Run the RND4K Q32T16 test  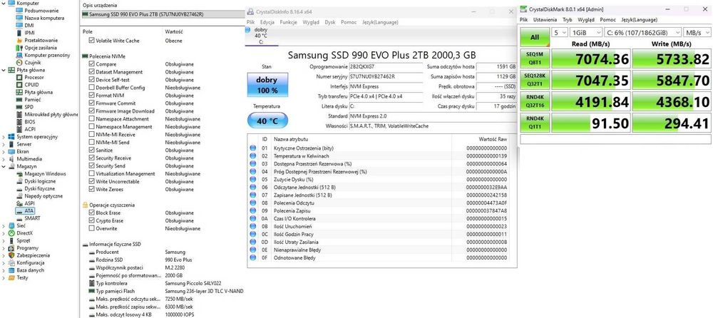535,101
